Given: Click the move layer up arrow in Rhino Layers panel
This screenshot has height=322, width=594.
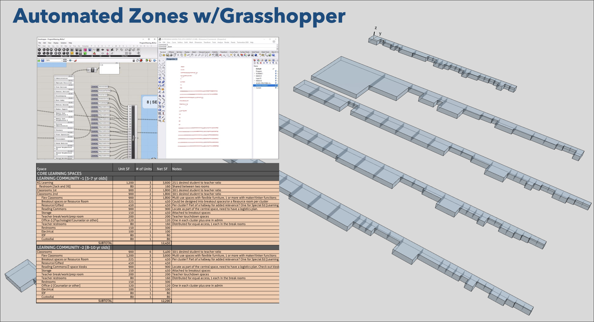Looking at the screenshot, I should pos(264,63).
